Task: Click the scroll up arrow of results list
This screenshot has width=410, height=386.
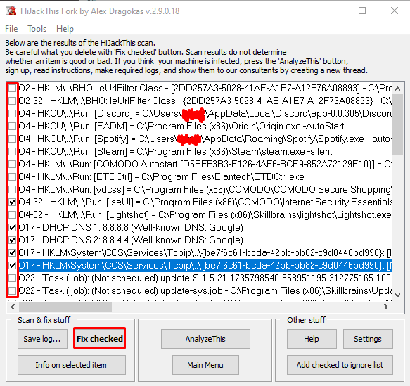Action: point(398,89)
